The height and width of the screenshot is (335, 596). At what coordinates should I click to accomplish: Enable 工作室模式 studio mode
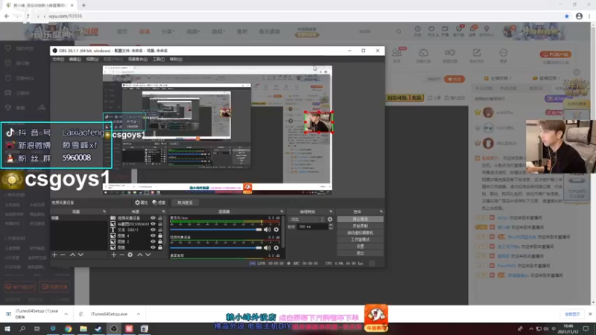tap(360, 240)
